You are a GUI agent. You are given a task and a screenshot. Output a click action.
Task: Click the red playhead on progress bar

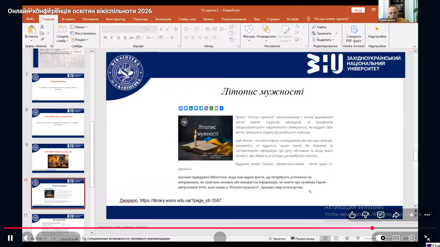coord(372,228)
